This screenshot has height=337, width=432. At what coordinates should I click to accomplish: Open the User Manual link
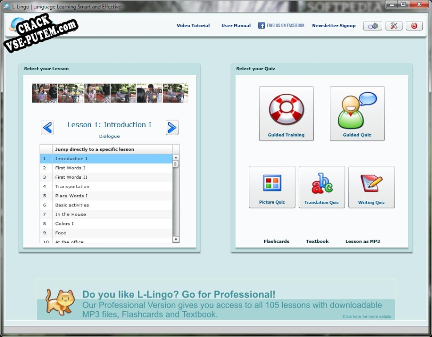236,26
